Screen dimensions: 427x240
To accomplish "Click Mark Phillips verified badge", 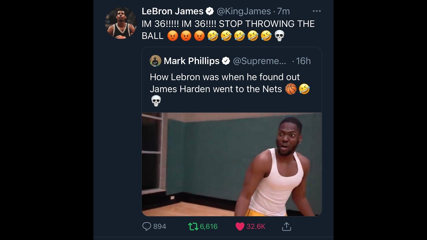I will click(x=226, y=61).
